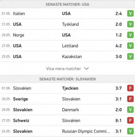
Task: Open the Schweiz vs Slovakien 8:1 result
Action: coord(67,120)
